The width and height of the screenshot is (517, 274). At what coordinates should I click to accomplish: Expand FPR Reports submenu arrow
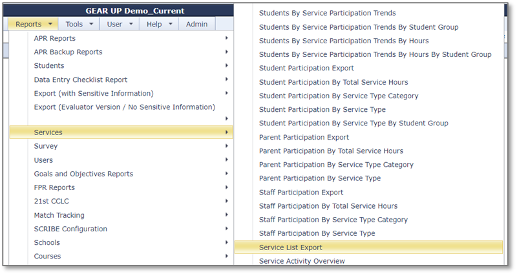(x=227, y=187)
